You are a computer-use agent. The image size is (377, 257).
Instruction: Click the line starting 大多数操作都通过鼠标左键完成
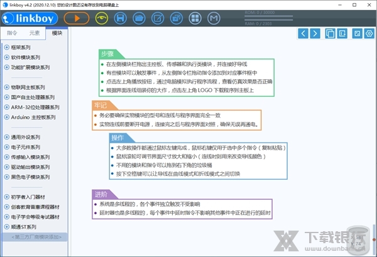point(201,148)
